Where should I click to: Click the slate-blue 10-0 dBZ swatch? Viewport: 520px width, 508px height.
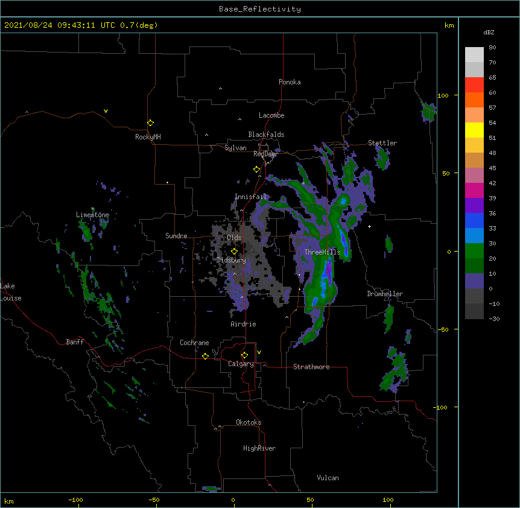point(474,281)
